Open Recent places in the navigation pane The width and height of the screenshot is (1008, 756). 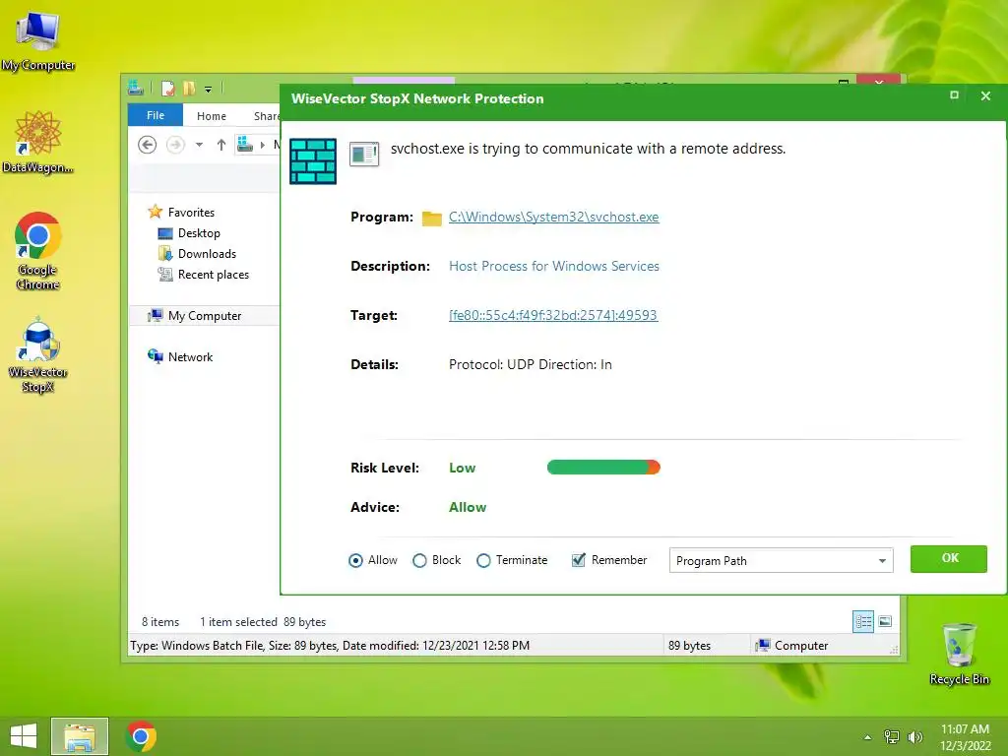pyautogui.click(x=203, y=275)
